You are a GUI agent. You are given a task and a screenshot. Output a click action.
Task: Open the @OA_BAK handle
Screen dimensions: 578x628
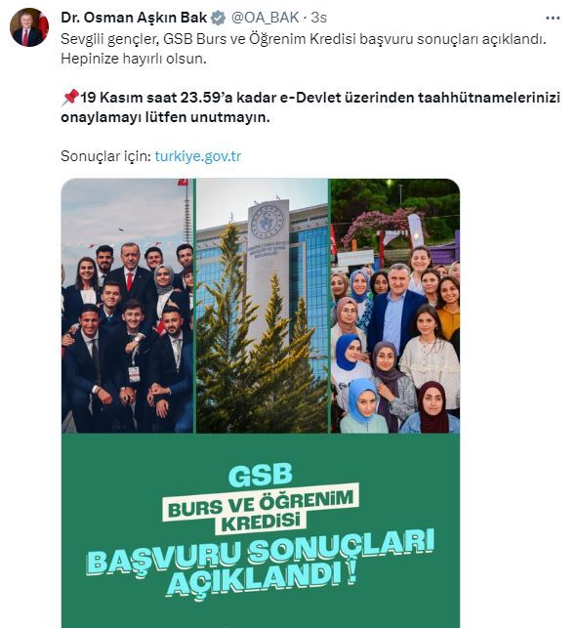(x=265, y=18)
